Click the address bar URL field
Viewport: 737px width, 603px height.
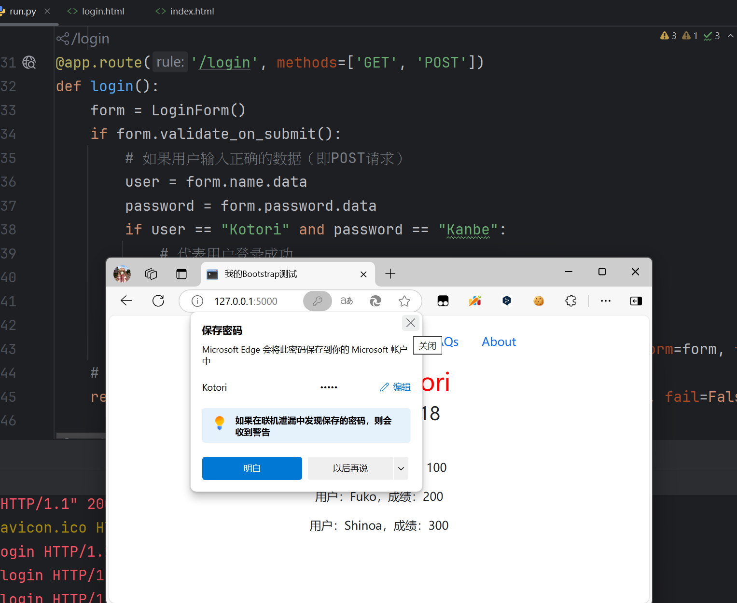click(246, 301)
